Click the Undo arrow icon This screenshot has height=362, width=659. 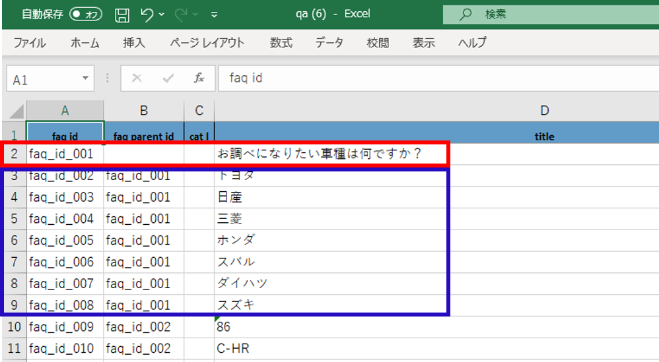pos(147,14)
